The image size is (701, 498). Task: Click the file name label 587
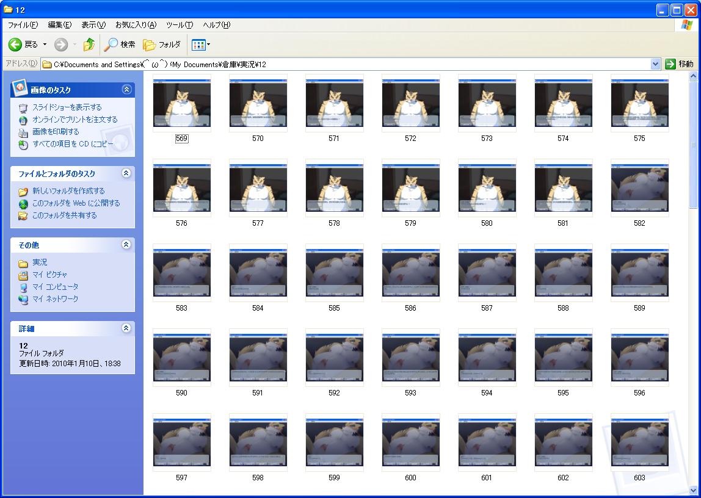[487, 308]
